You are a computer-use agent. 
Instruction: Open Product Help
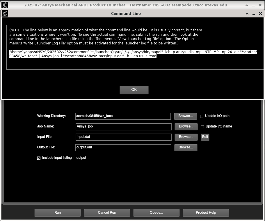click(206, 213)
